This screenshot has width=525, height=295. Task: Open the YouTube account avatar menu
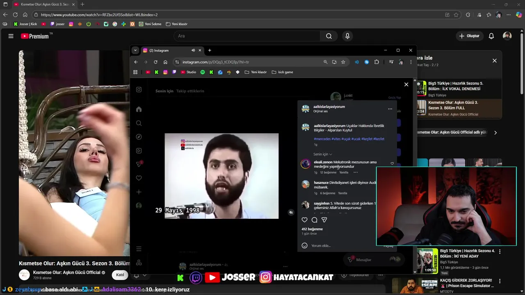pyautogui.click(x=507, y=36)
